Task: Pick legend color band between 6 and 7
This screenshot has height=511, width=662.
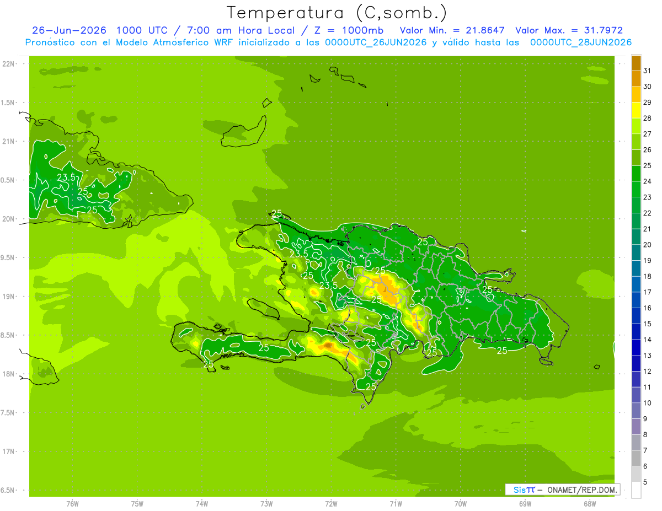Action: (636, 458)
